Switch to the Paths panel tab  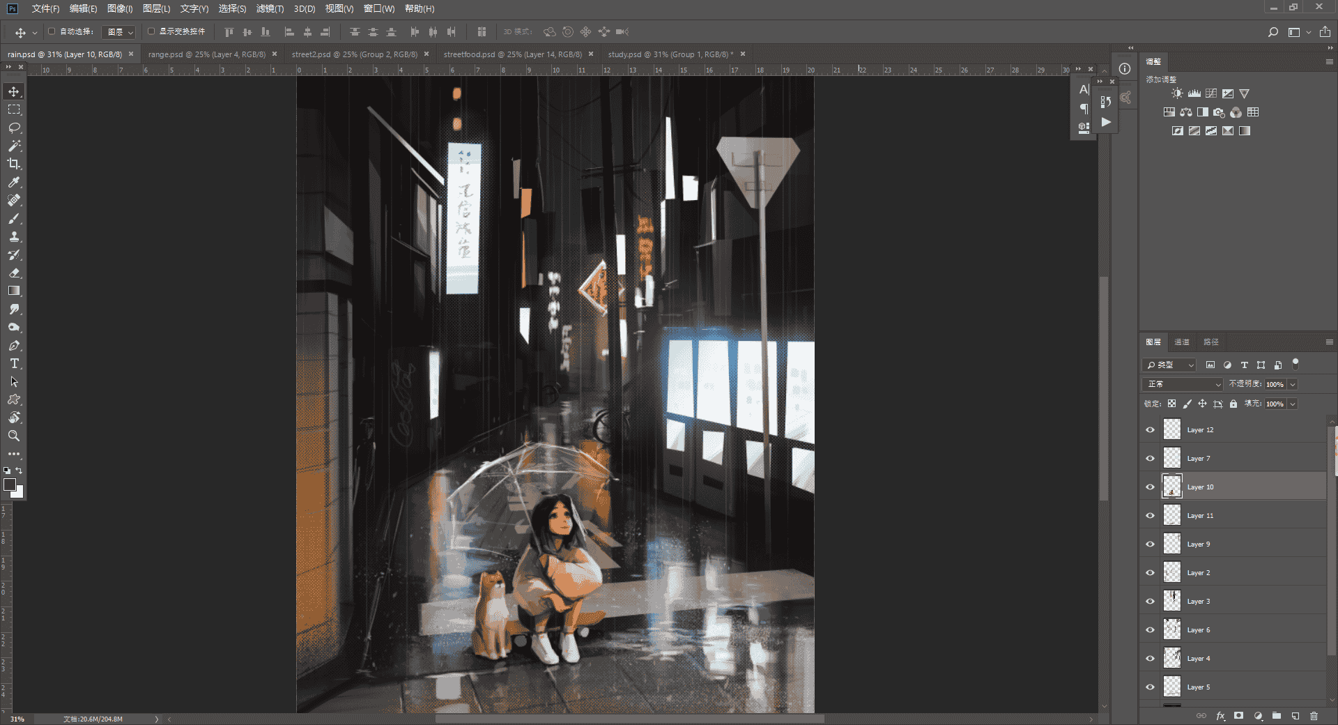tap(1211, 342)
